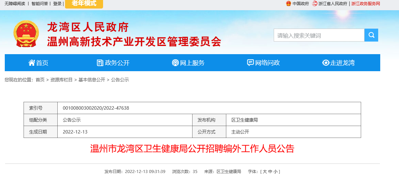Click the 公开方式 label cell

click(209, 132)
